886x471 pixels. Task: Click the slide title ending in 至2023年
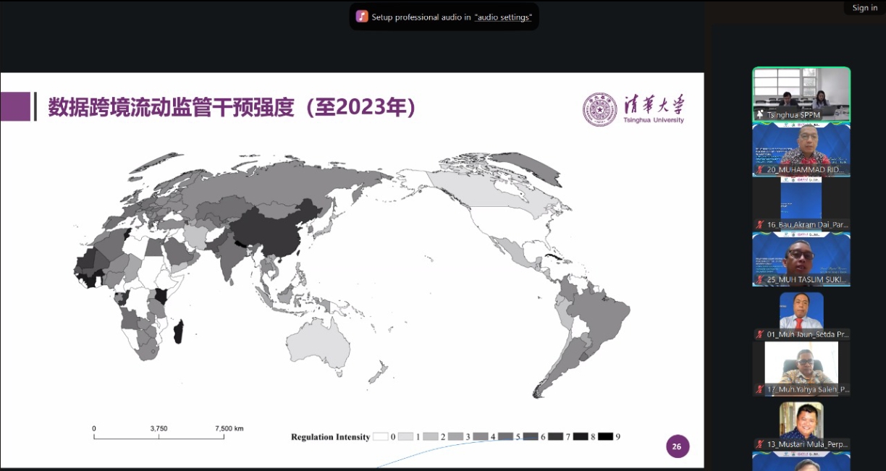(232, 108)
